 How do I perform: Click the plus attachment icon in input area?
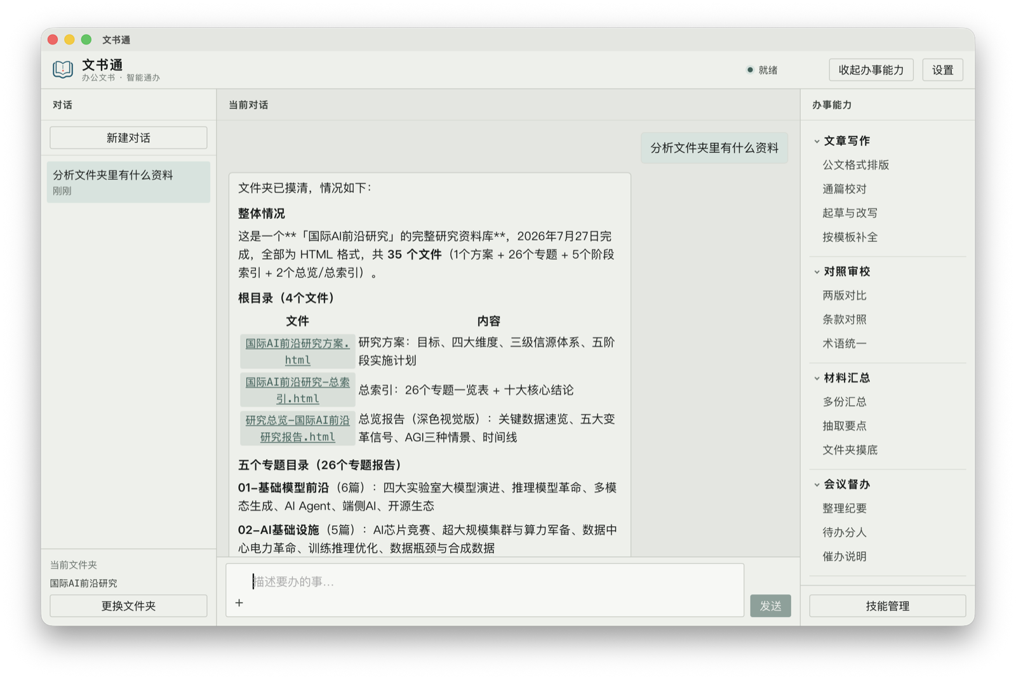(x=239, y=603)
